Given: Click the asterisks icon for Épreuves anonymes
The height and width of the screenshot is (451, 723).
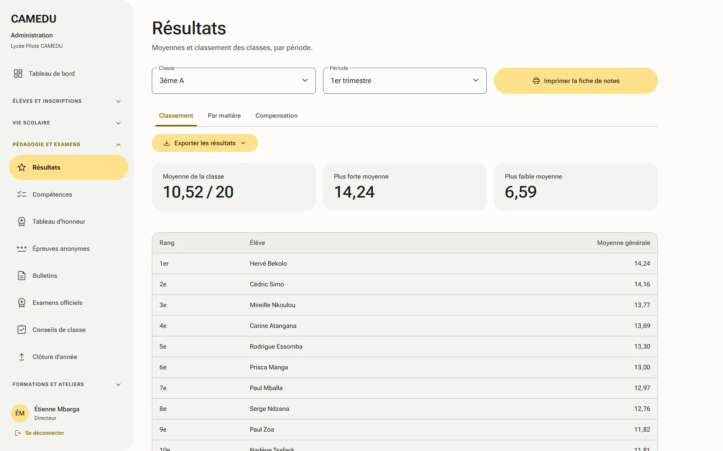Looking at the screenshot, I should pos(22,249).
